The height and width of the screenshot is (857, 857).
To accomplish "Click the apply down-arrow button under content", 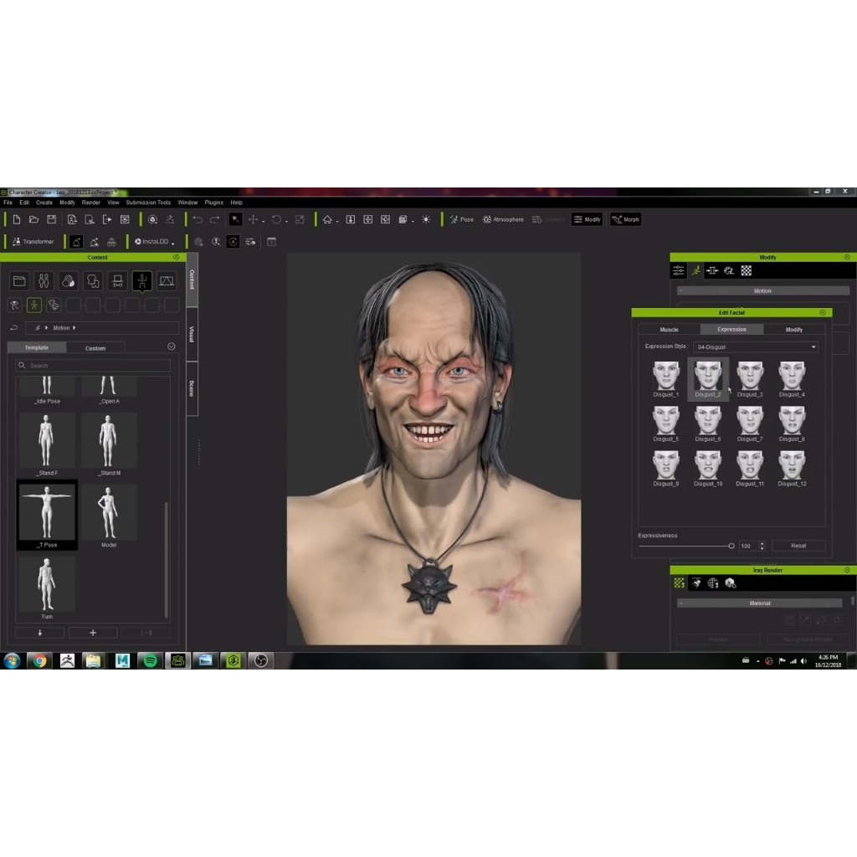I will 40,633.
